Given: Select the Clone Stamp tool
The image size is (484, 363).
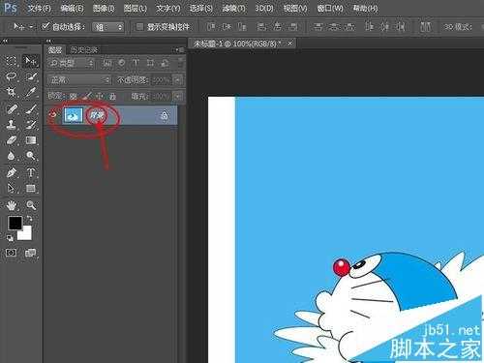Looking at the screenshot, I should pos(11,125).
